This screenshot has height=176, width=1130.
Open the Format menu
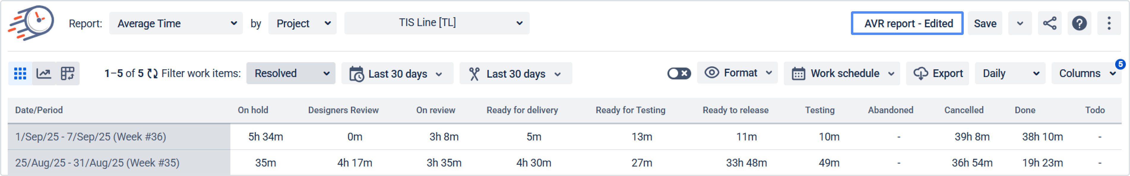[x=737, y=73]
